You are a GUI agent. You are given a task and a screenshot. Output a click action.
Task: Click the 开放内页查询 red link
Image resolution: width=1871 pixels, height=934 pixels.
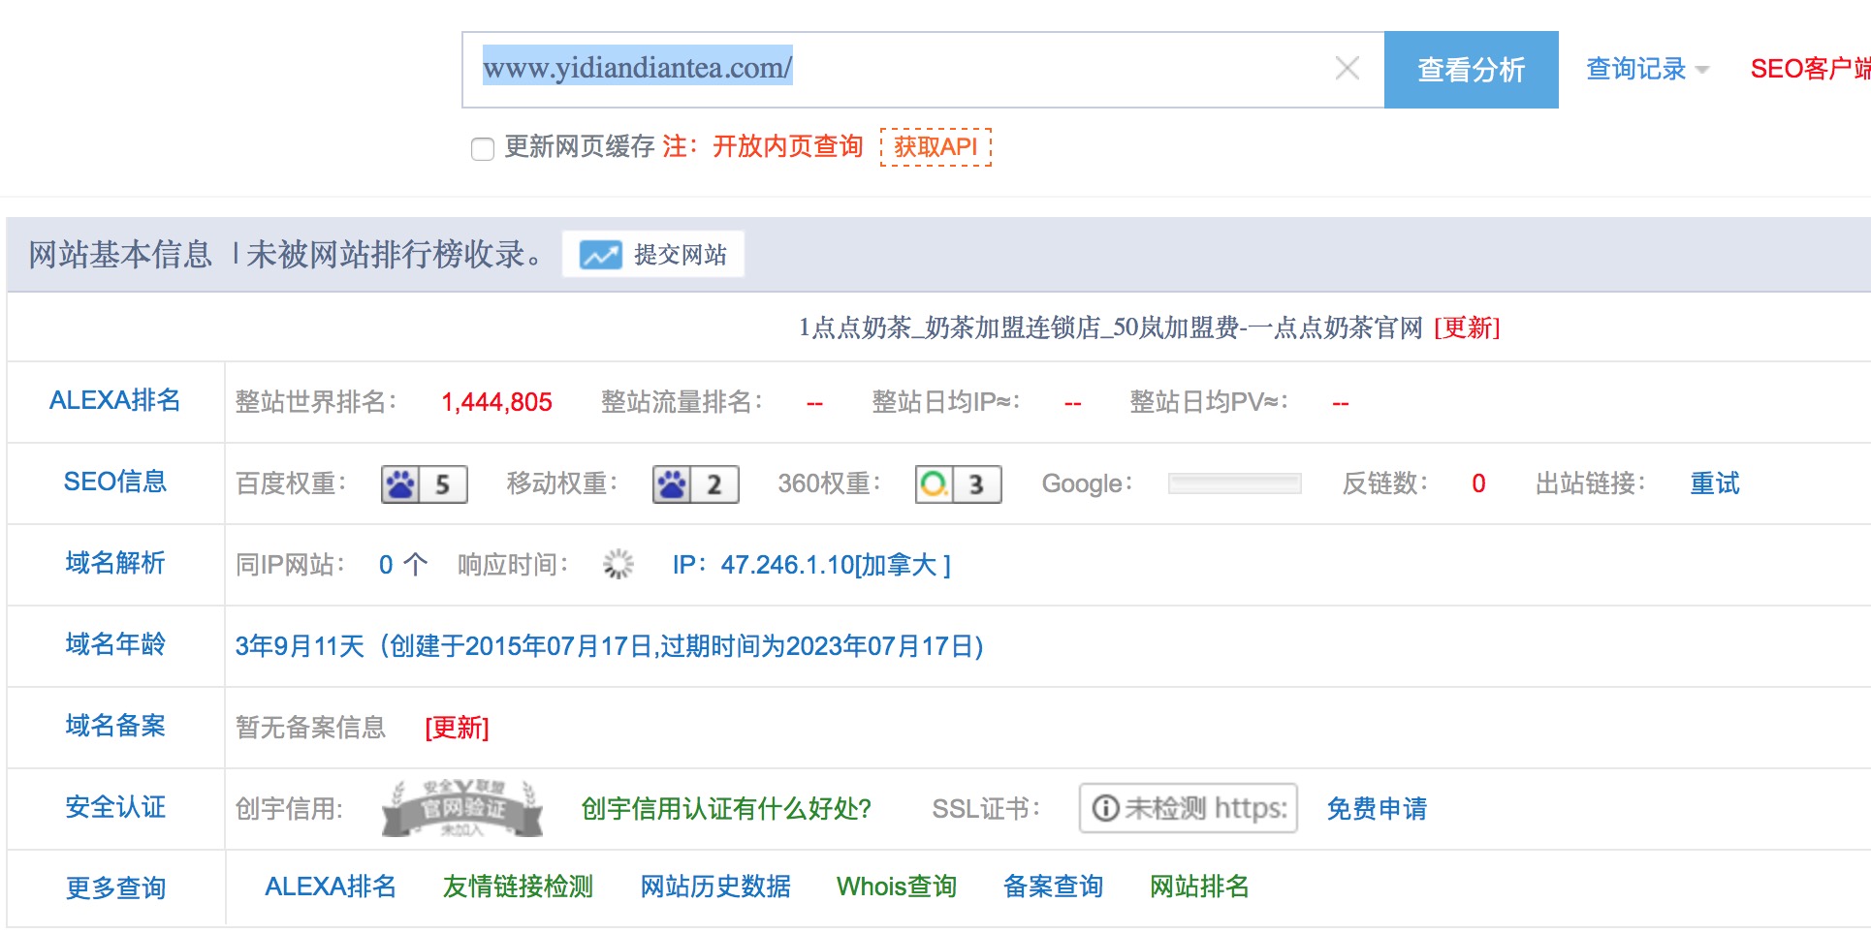click(x=787, y=146)
